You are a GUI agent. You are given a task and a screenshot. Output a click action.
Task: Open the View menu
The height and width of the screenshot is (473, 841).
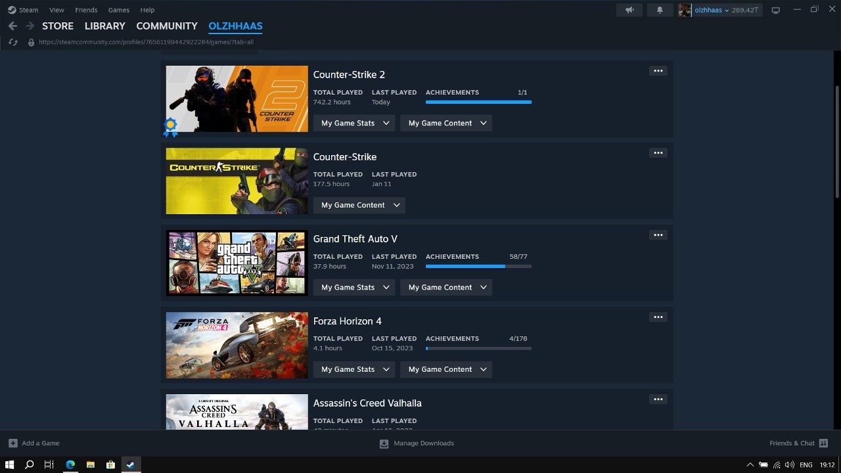coord(57,10)
